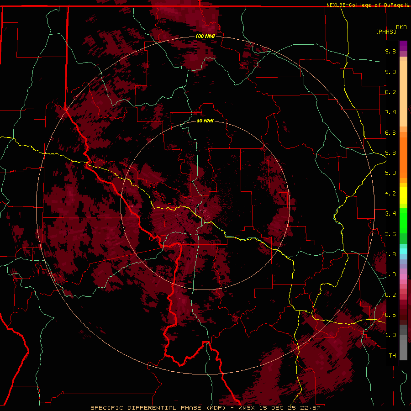The width and height of the screenshot is (411, 411).
Task: Click the DKD unit label
Action: click(x=401, y=27)
